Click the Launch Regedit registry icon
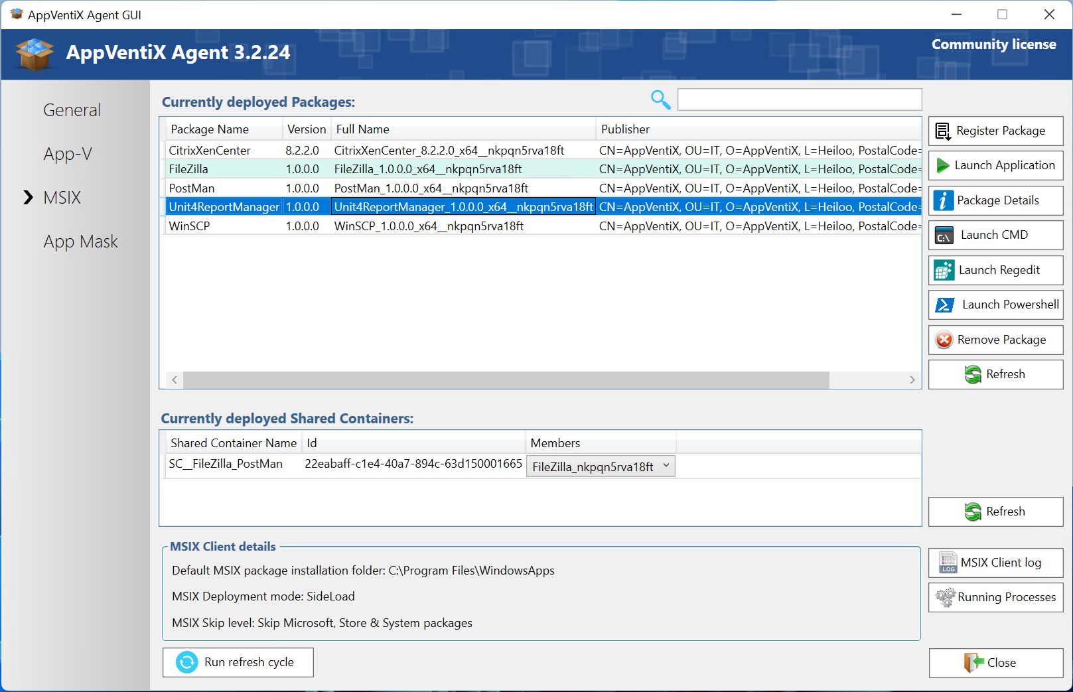Image resolution: width=1073 pixels, height=692 pixels. click(944, 270)
